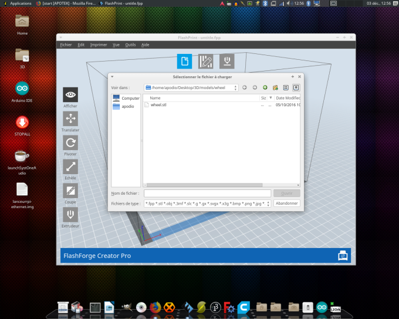Pick the Échelle scale tool

(70, 167)
